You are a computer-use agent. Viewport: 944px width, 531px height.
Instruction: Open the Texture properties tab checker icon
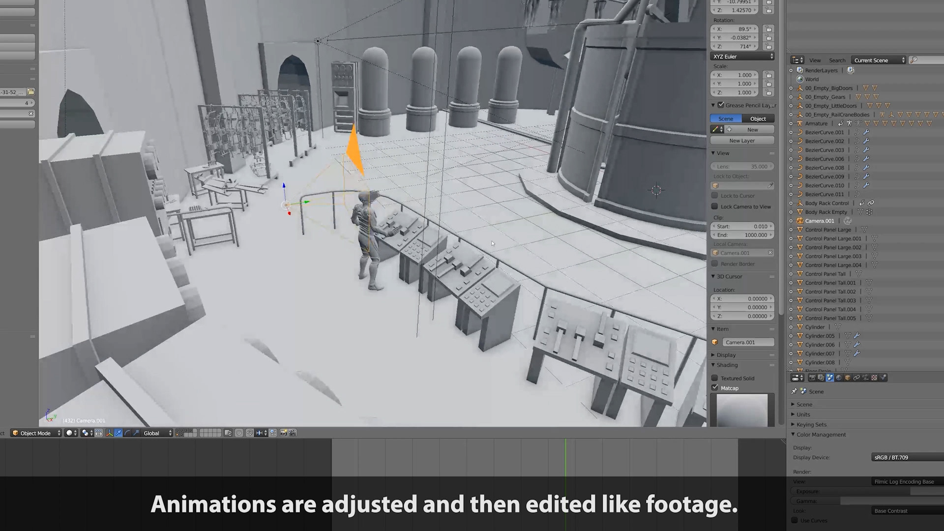point(874,378)
